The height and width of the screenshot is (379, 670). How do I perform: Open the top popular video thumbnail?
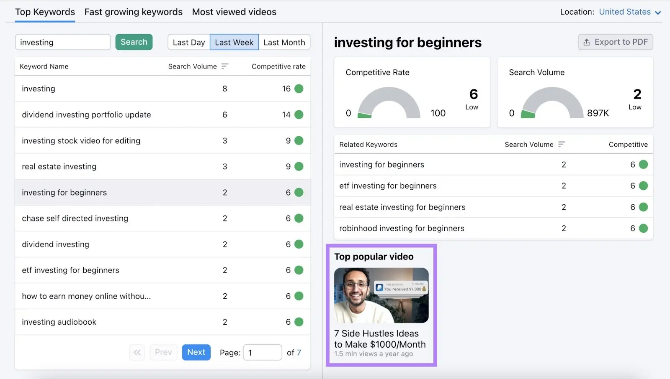381,295
